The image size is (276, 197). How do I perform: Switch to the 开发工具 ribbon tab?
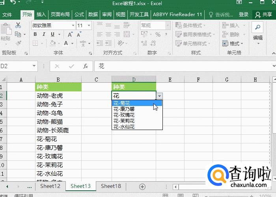click(x=139, y=15)
